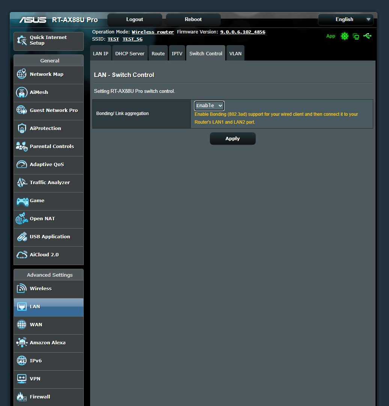Viewport: 389px width, 406px height.
Task: Switch to the LAN IP tab
Action: pyautogui.click(x=101, y=54)
